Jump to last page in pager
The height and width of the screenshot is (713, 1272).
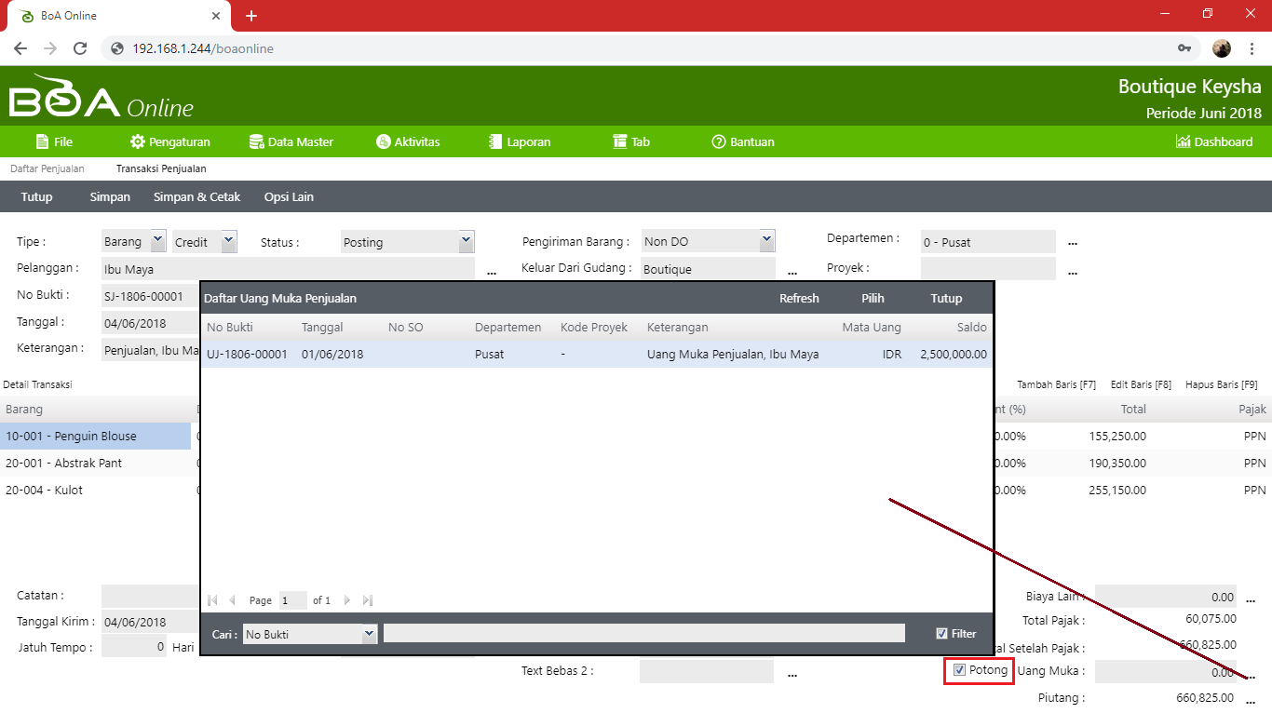tap(368, 600)
